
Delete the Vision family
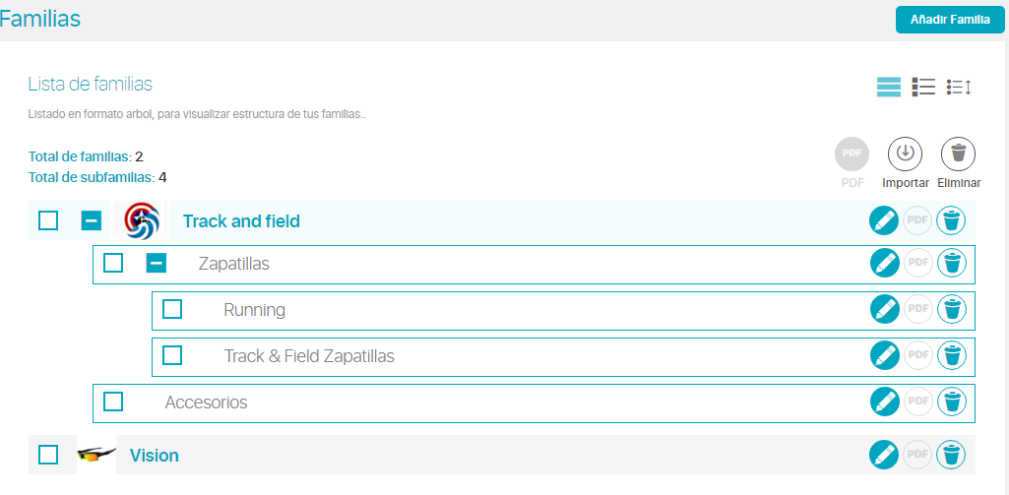coord(951,455)
